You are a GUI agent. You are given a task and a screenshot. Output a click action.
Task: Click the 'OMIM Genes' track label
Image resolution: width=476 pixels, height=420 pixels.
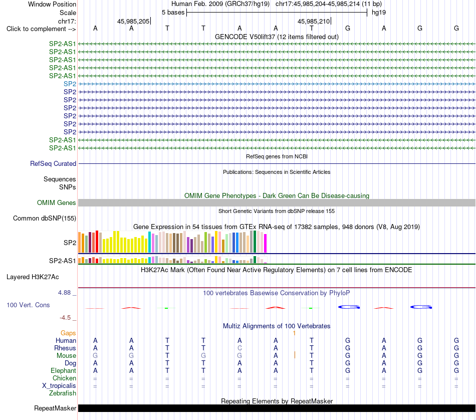[x=56, y=202]
